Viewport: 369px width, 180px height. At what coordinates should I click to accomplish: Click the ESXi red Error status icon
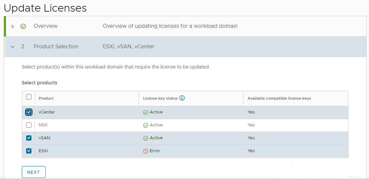pyautogui.click(x=145, y=151)
